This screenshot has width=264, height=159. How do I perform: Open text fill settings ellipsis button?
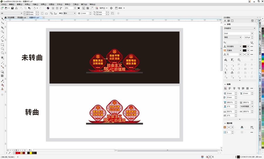pos(252,46)
